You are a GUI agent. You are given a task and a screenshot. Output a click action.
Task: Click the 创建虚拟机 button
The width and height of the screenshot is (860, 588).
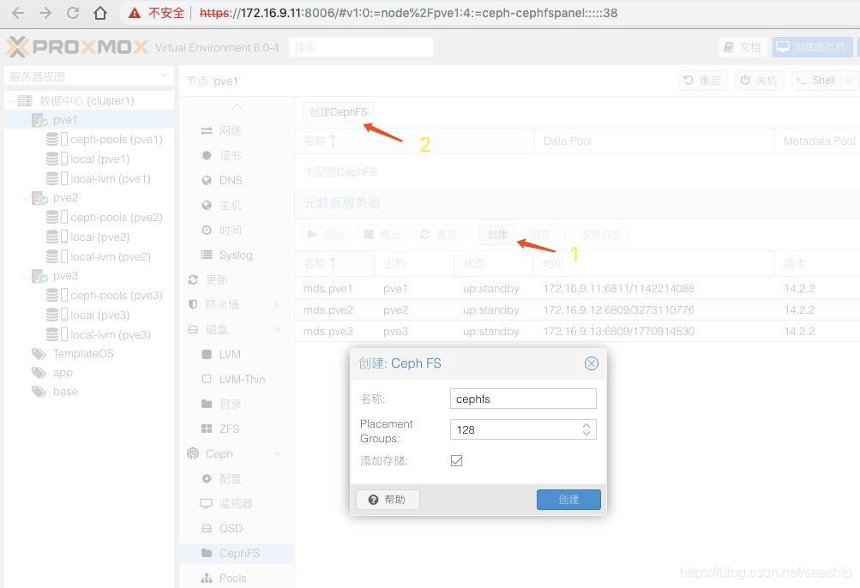point(812,47)
